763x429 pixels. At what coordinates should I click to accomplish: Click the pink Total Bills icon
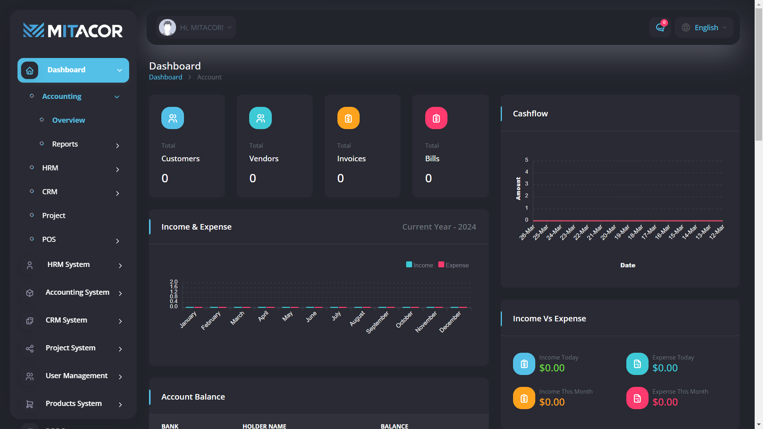click(436, 118)
